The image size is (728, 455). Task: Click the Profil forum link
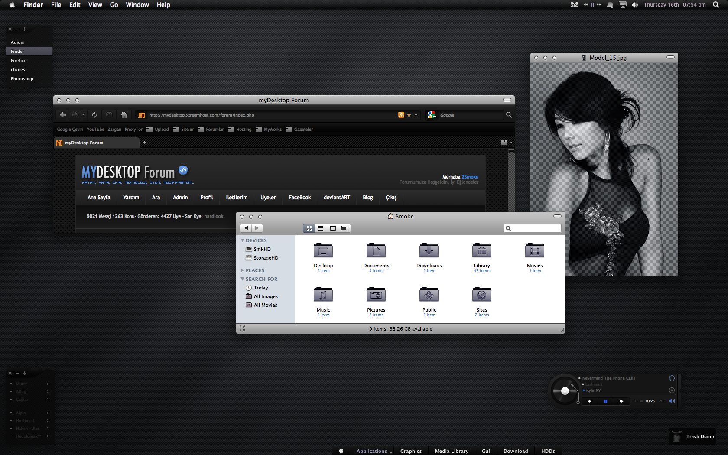point(207,197)
